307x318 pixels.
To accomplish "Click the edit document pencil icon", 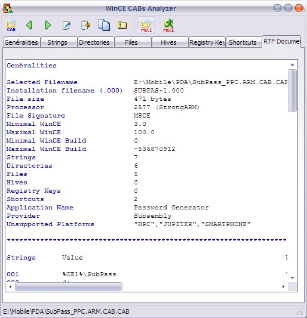I will [67, 25].
